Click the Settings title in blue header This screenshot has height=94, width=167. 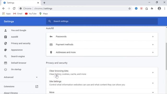coord(9,21)
